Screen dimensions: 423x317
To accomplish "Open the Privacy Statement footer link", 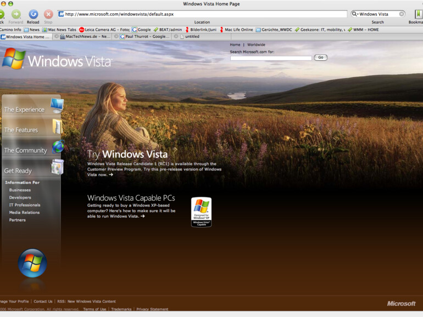I will [x=152, y=309].
